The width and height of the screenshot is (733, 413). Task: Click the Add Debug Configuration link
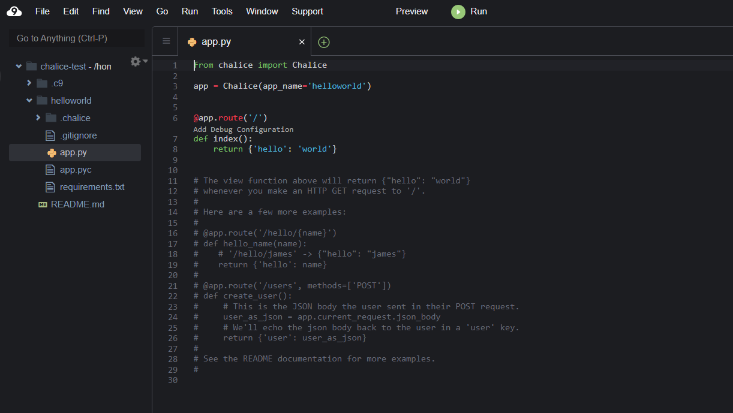(x=243, y=129)
